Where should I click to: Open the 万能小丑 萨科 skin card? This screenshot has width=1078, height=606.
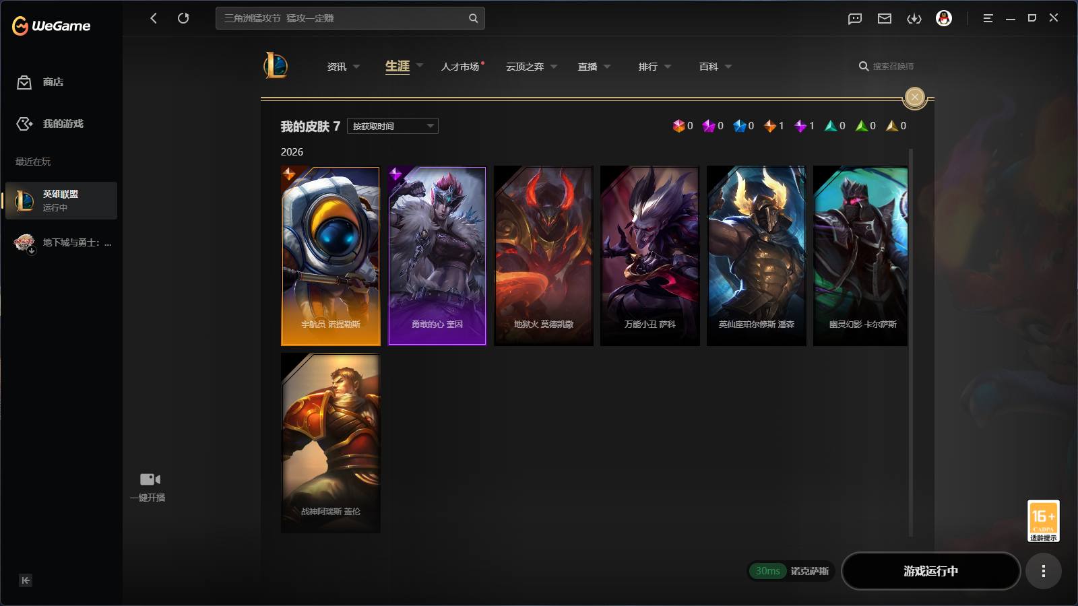650,256
